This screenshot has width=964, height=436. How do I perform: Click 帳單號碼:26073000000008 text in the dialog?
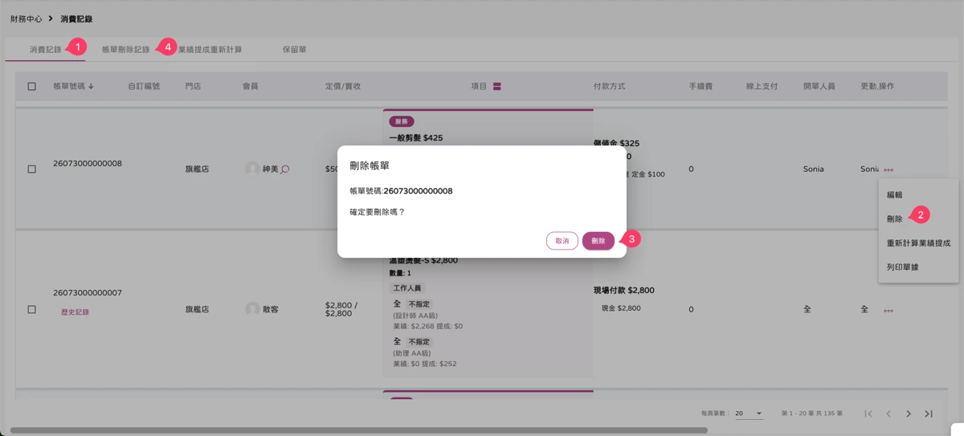[401, 191]
